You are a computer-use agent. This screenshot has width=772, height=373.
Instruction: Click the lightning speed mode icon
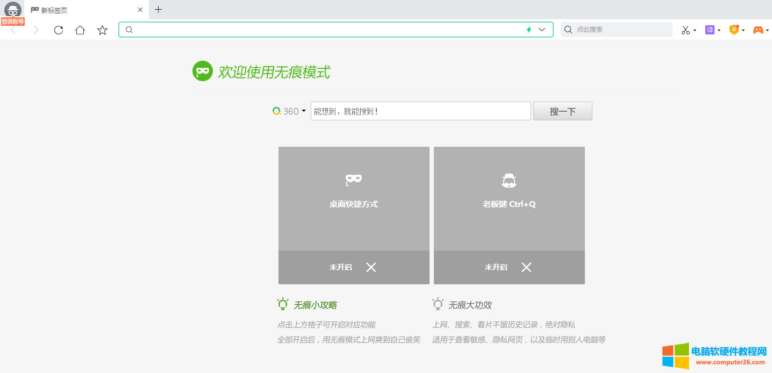529,30
